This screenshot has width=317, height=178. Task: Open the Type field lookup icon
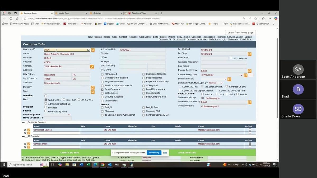pyautogui.click(x=93, y=92)
